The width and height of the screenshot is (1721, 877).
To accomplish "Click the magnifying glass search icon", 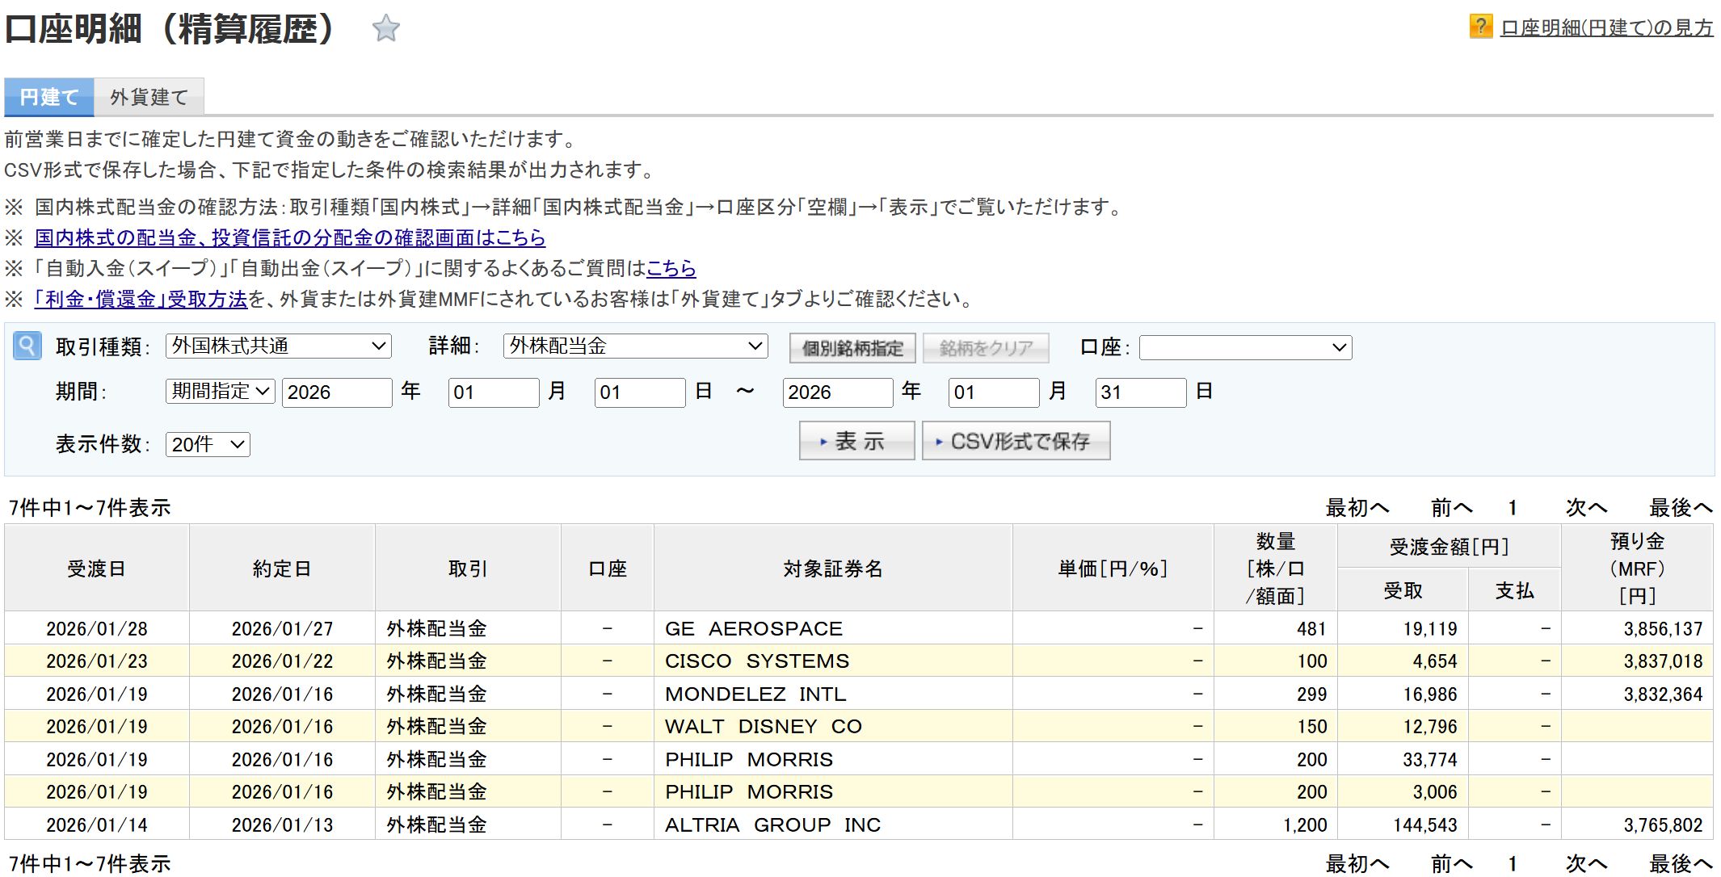I will (x=27, y=346).
